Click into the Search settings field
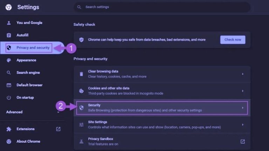269x151 pixels. coord(165,7)
